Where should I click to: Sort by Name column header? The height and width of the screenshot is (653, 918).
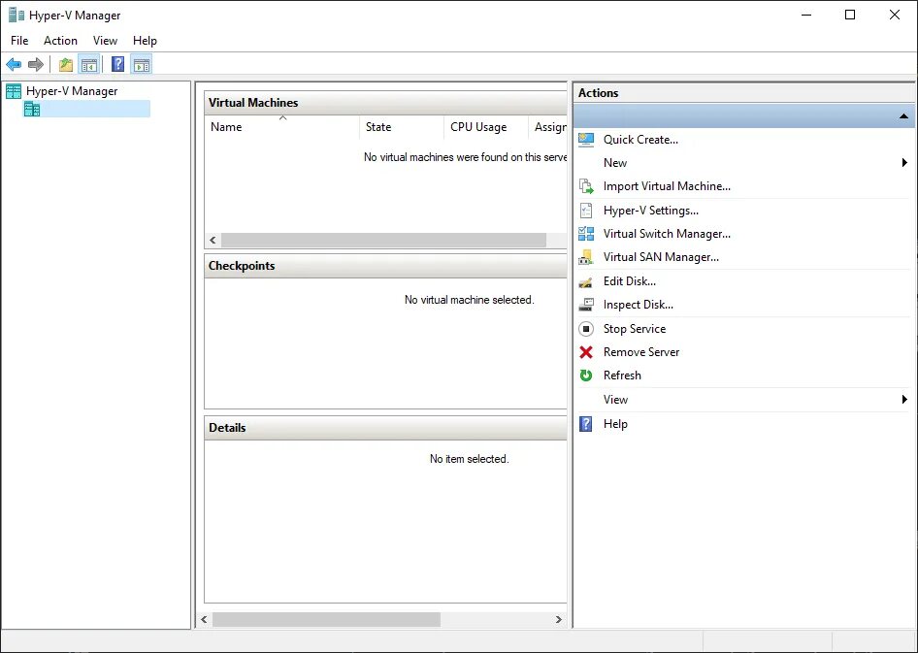(282, 127)
